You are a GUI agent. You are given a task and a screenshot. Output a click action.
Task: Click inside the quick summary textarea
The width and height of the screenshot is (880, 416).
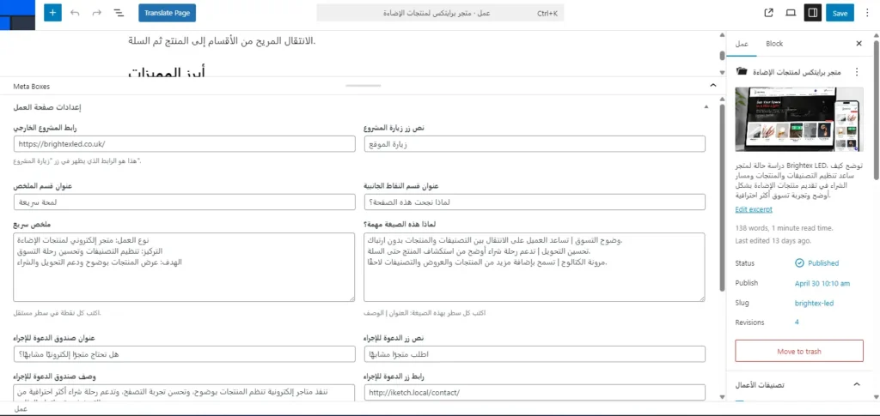(x=184, y=267)
